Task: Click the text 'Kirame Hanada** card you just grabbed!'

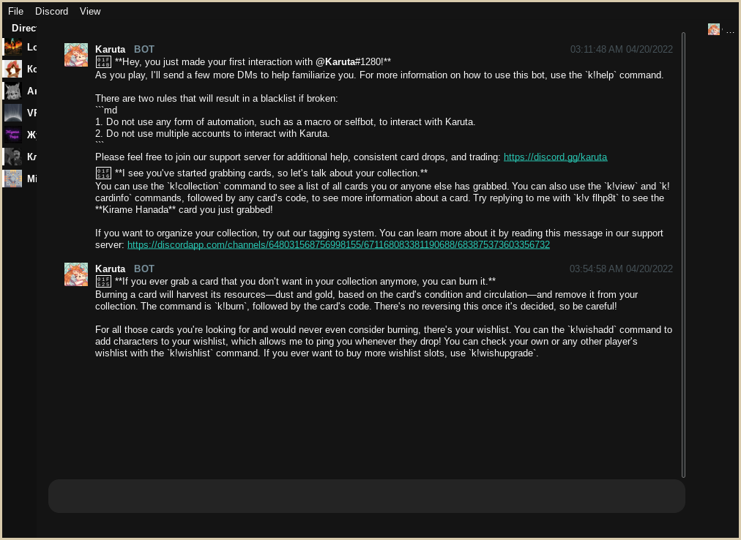Action: (x=184, y=210)
